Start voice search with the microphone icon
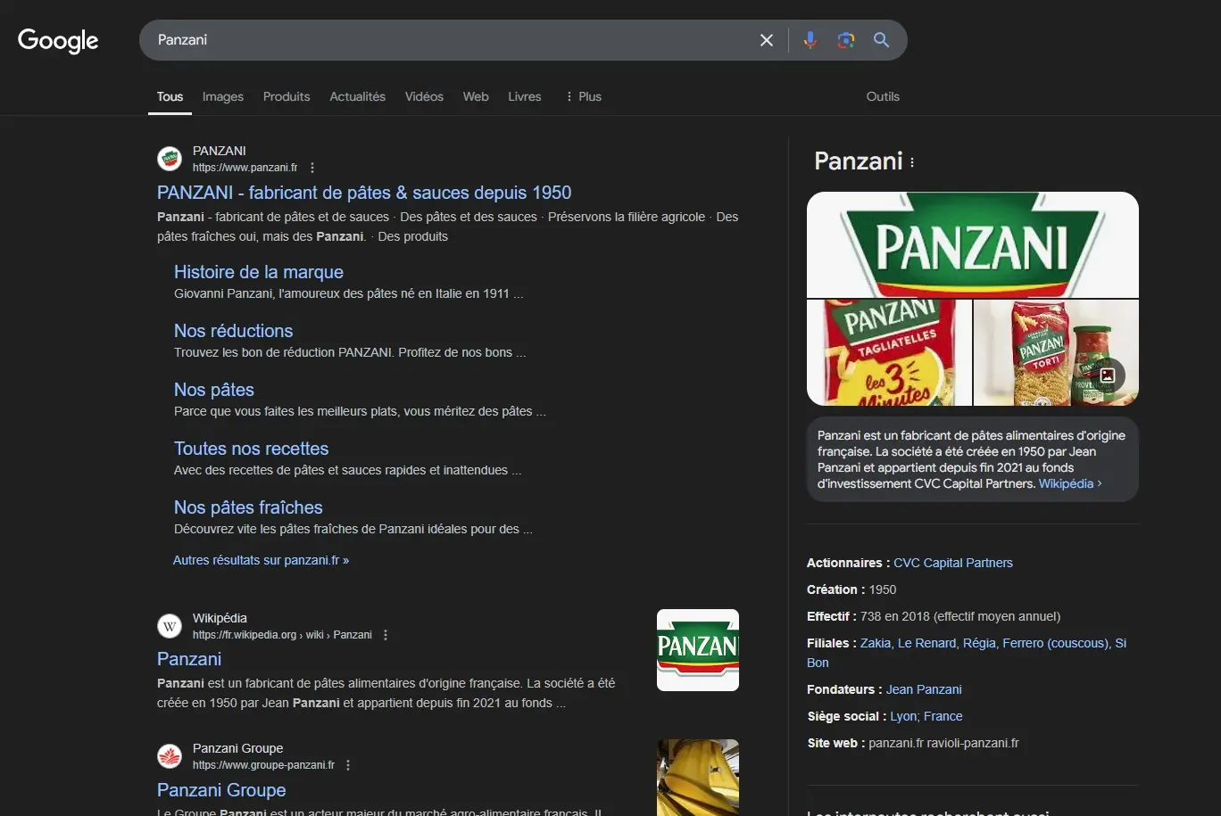Viewport: 1221px width, 816px height. 810,40
